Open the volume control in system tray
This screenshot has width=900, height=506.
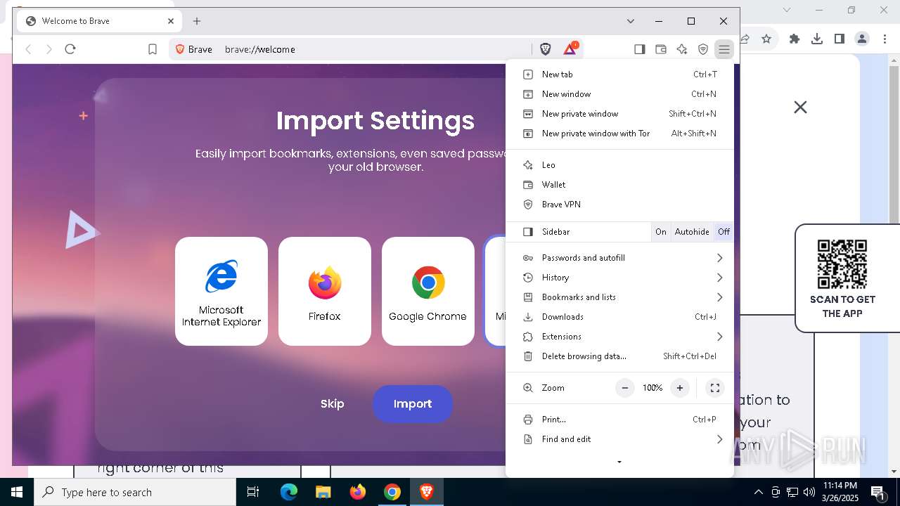[809, 492]
